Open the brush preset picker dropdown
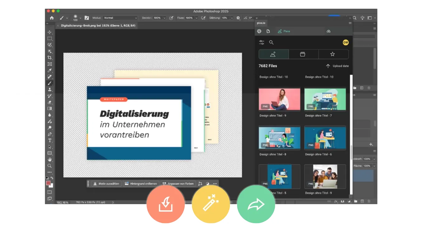The width and height of the screenshot is (425, 239). point(80,18)
